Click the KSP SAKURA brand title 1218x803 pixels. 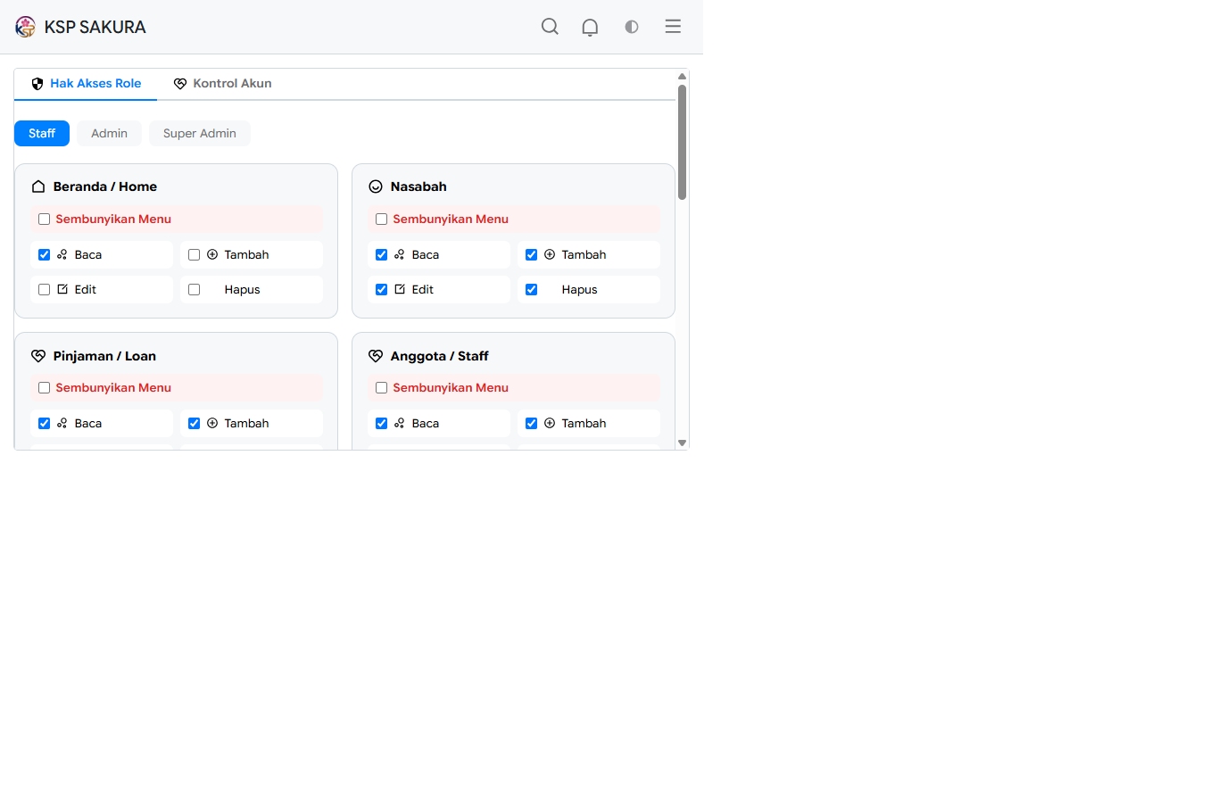(x=95, y=27)
